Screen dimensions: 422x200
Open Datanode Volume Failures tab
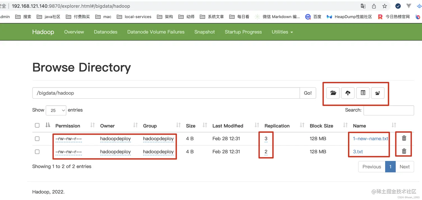click(x=156, y=32)
